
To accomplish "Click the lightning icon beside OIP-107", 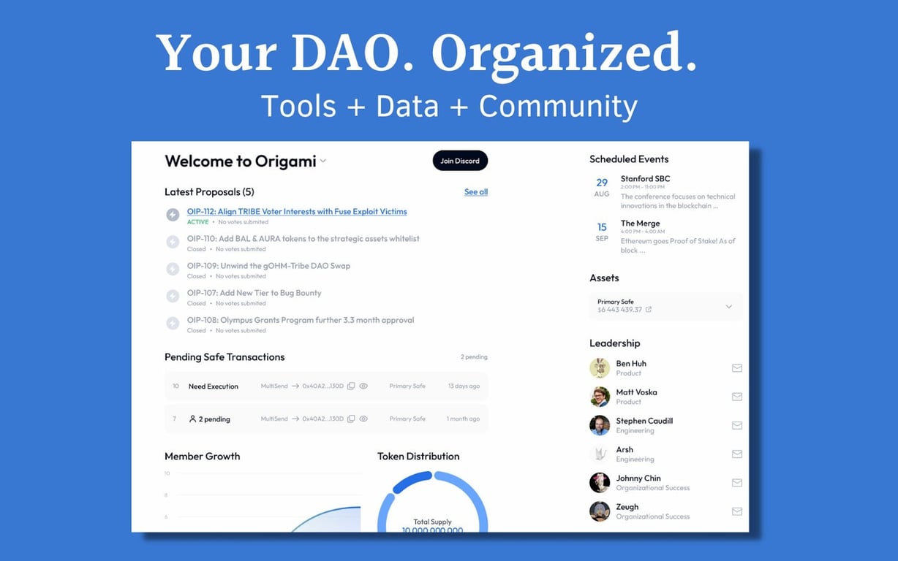I will (173, 296).
